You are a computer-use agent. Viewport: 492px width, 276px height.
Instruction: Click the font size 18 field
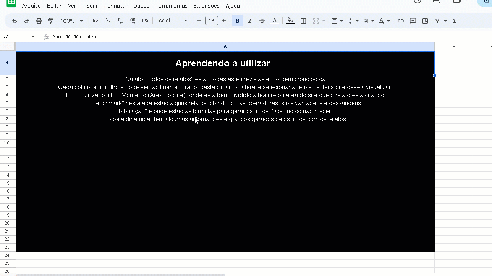(212, 21)
